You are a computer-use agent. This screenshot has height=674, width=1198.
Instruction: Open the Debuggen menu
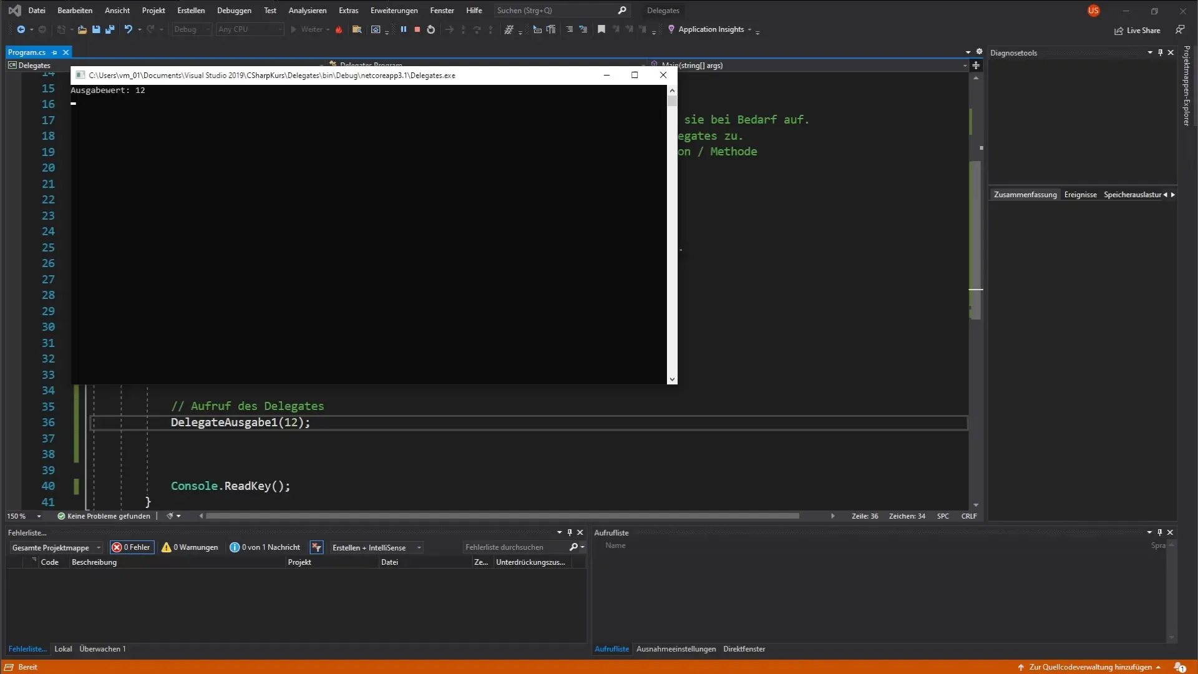coord(234,11)
